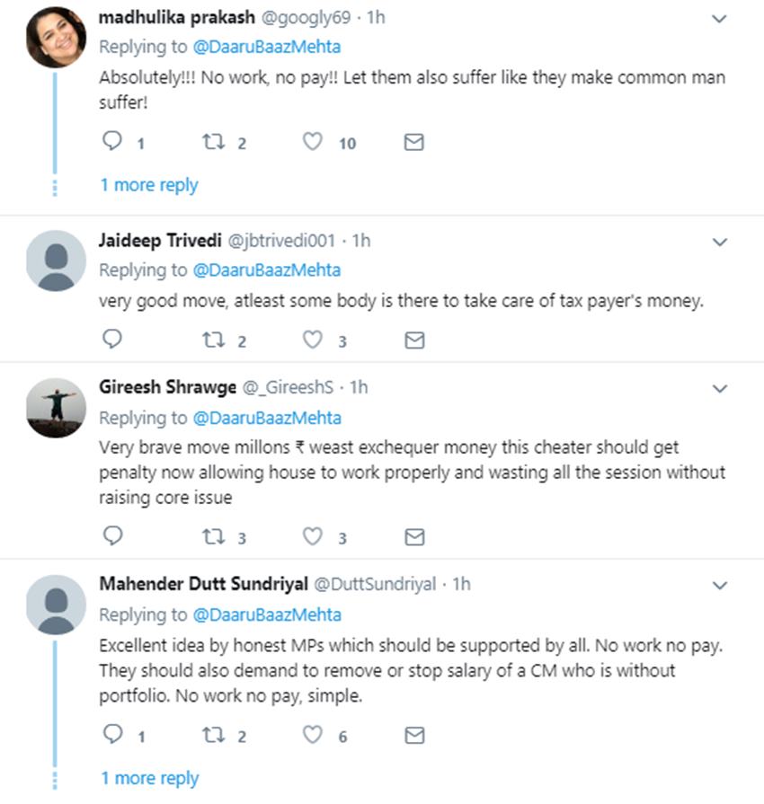Screen dimensions: 764x804
Task: Show 1 more reply under madhulika's tweet
Action: tap(148, 185)
